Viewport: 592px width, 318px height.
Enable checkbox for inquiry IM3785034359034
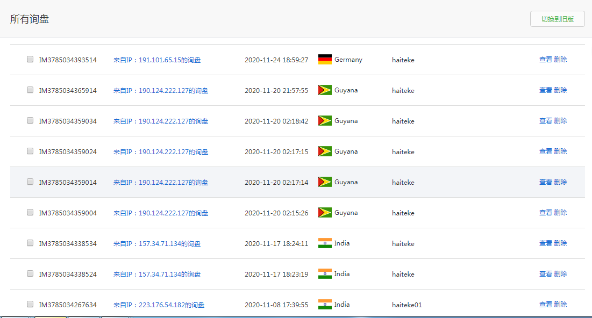(x=30, y=121)
